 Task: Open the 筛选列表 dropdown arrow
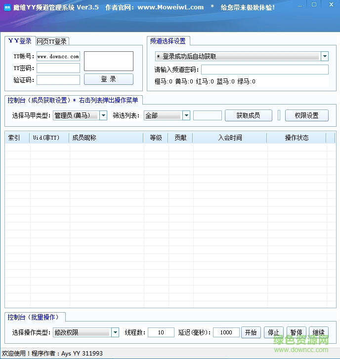(x=186, y=115)
